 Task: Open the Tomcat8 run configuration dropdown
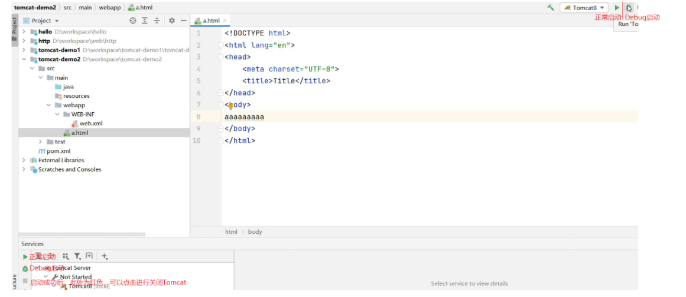(x=584, y=8)
